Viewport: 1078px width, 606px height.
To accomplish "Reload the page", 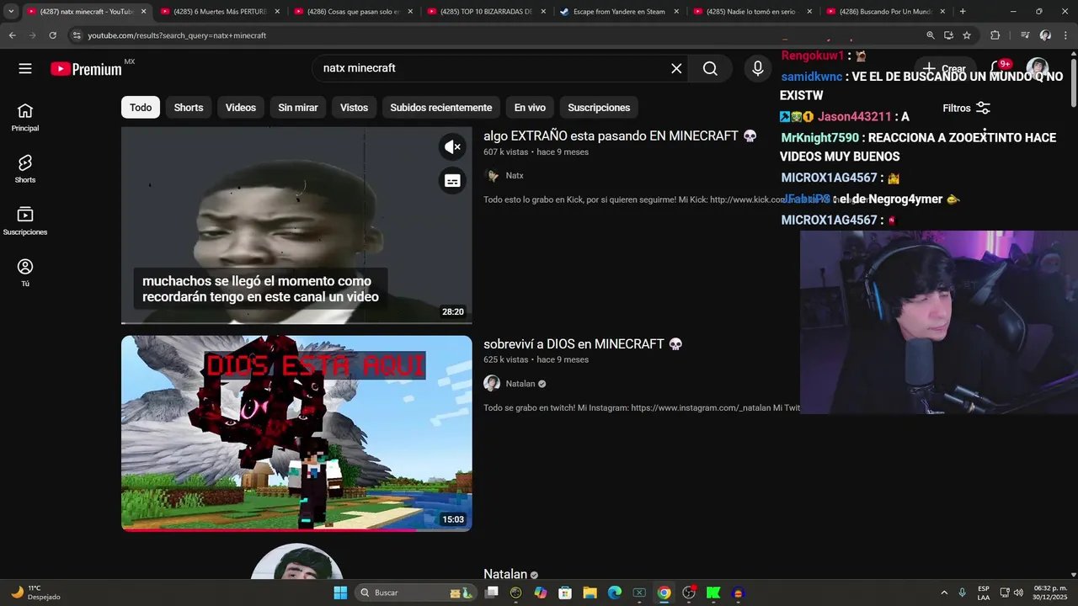I will pyautogui.click(x=52, y=35).
